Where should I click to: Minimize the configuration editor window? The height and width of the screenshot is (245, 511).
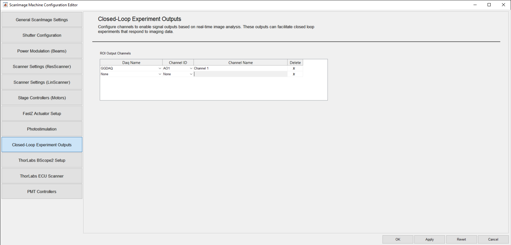pos(475,5)
